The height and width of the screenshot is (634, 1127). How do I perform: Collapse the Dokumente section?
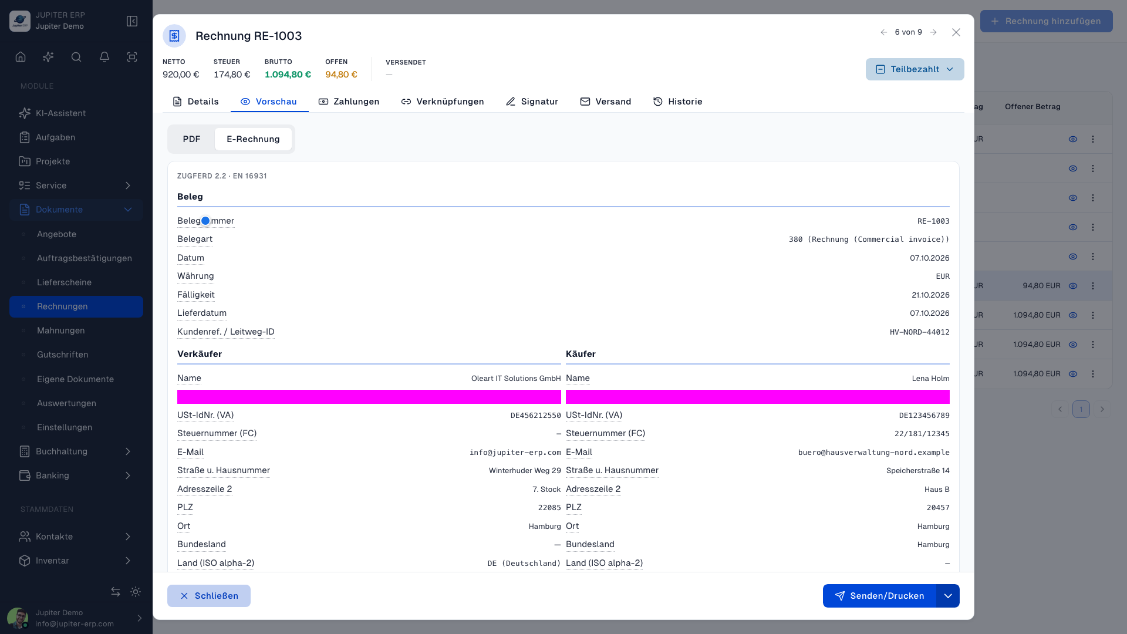pos(76,210)
